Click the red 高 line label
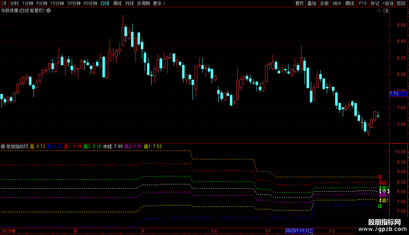The image size is (409, 235). tap(380, 177)
